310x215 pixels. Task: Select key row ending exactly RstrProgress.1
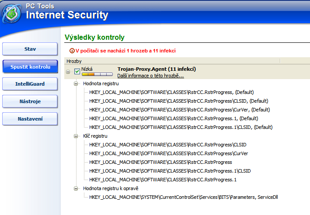[x=163, y=180]
